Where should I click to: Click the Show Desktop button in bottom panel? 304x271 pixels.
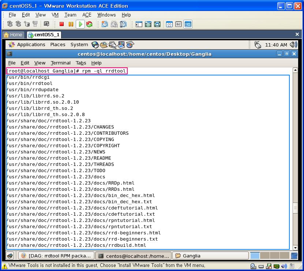(10, 256)
